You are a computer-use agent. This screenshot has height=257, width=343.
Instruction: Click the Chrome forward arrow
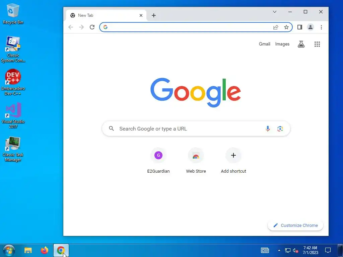(81, 27)
